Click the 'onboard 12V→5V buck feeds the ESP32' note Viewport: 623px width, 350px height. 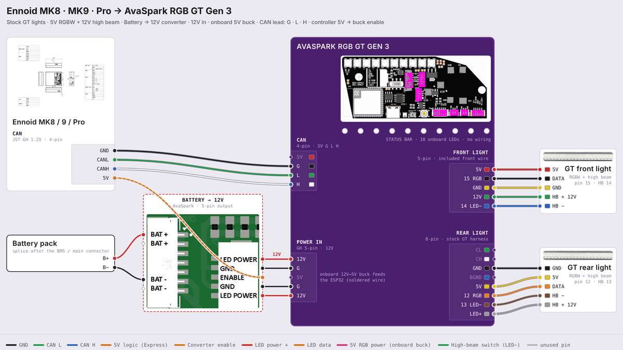point(353,277)
